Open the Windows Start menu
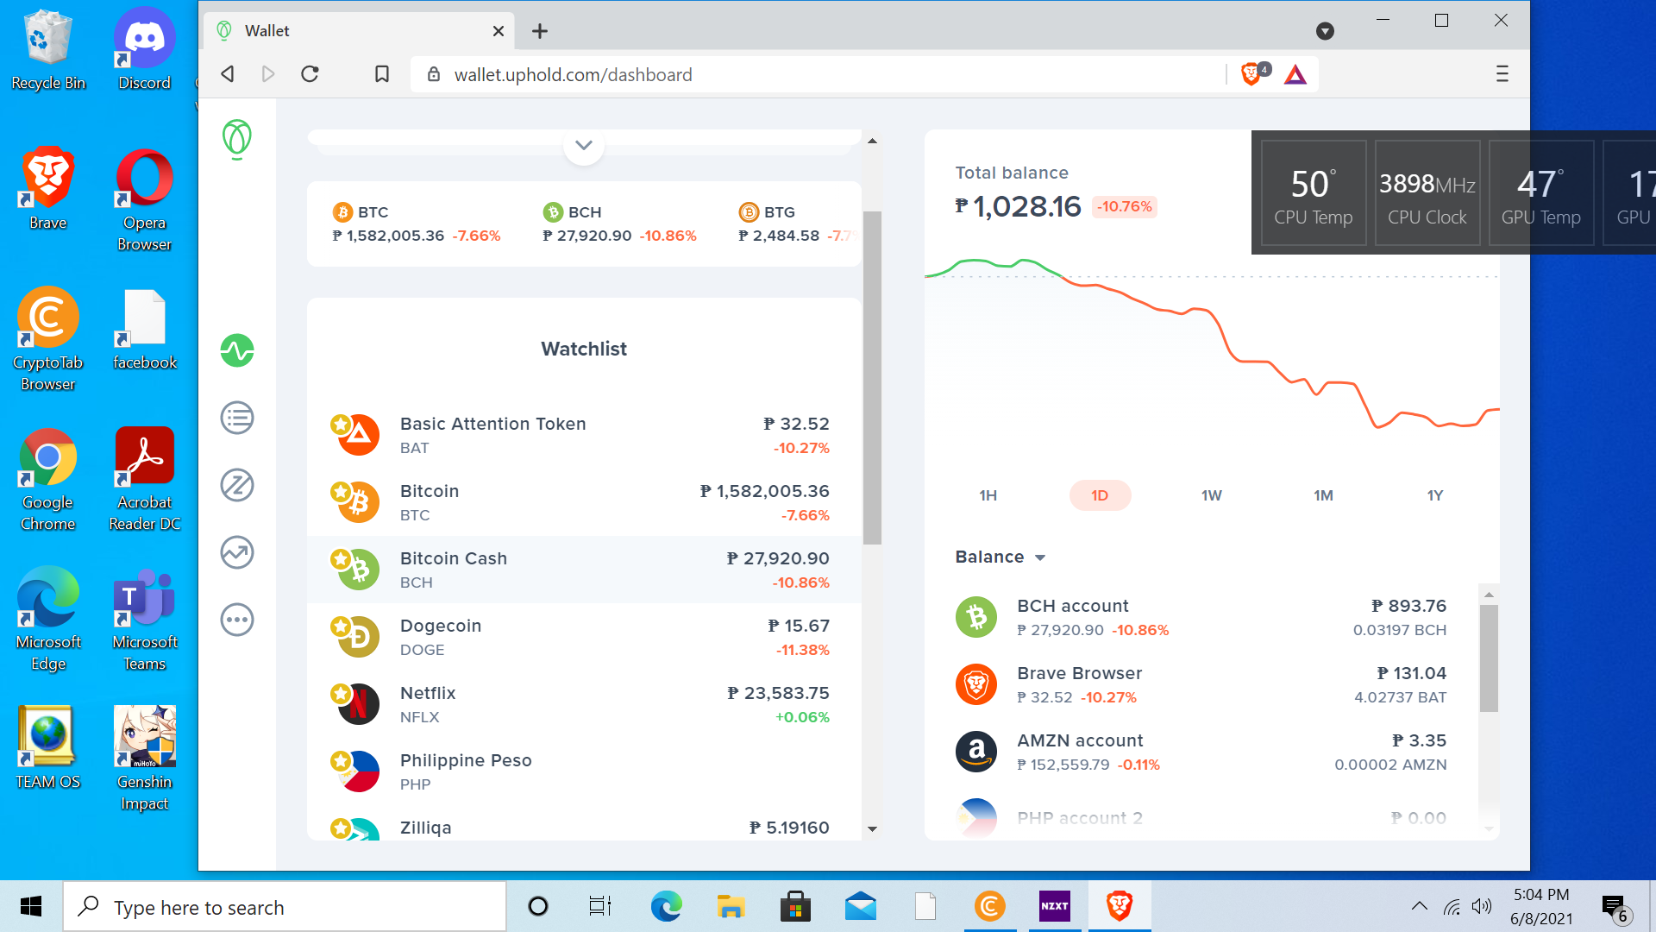The height and width of the screenshot is (932, 1656). tap(31, 907)
